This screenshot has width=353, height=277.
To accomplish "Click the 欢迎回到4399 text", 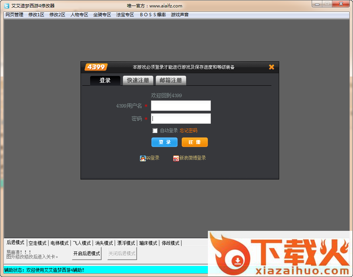I will [167, 96].
